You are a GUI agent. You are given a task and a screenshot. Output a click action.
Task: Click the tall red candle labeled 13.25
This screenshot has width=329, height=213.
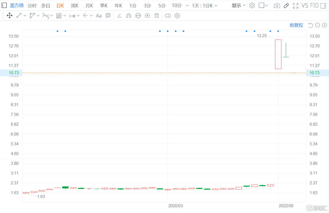click(278, 54)
